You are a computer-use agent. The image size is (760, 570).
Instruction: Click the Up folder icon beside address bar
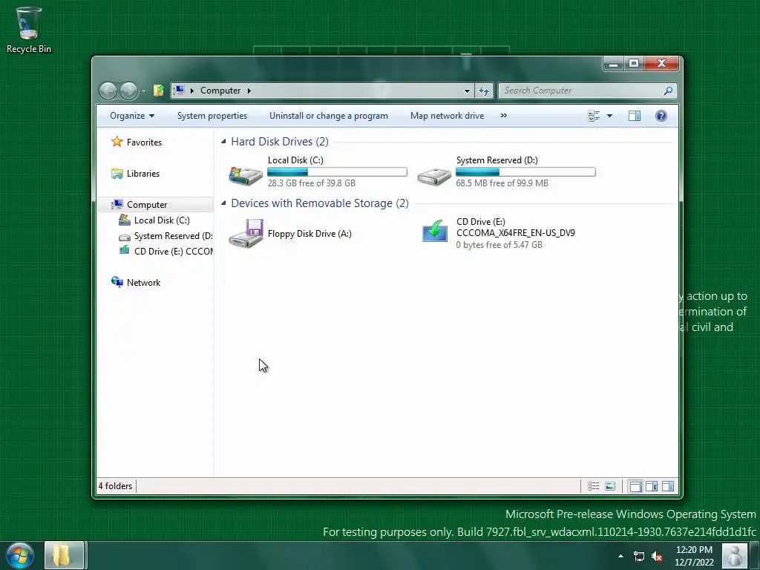point(159,90)
